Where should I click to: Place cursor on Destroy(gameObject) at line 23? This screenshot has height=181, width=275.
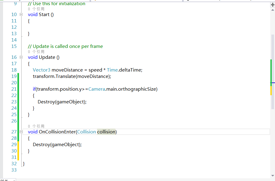[x=61, y=102]
